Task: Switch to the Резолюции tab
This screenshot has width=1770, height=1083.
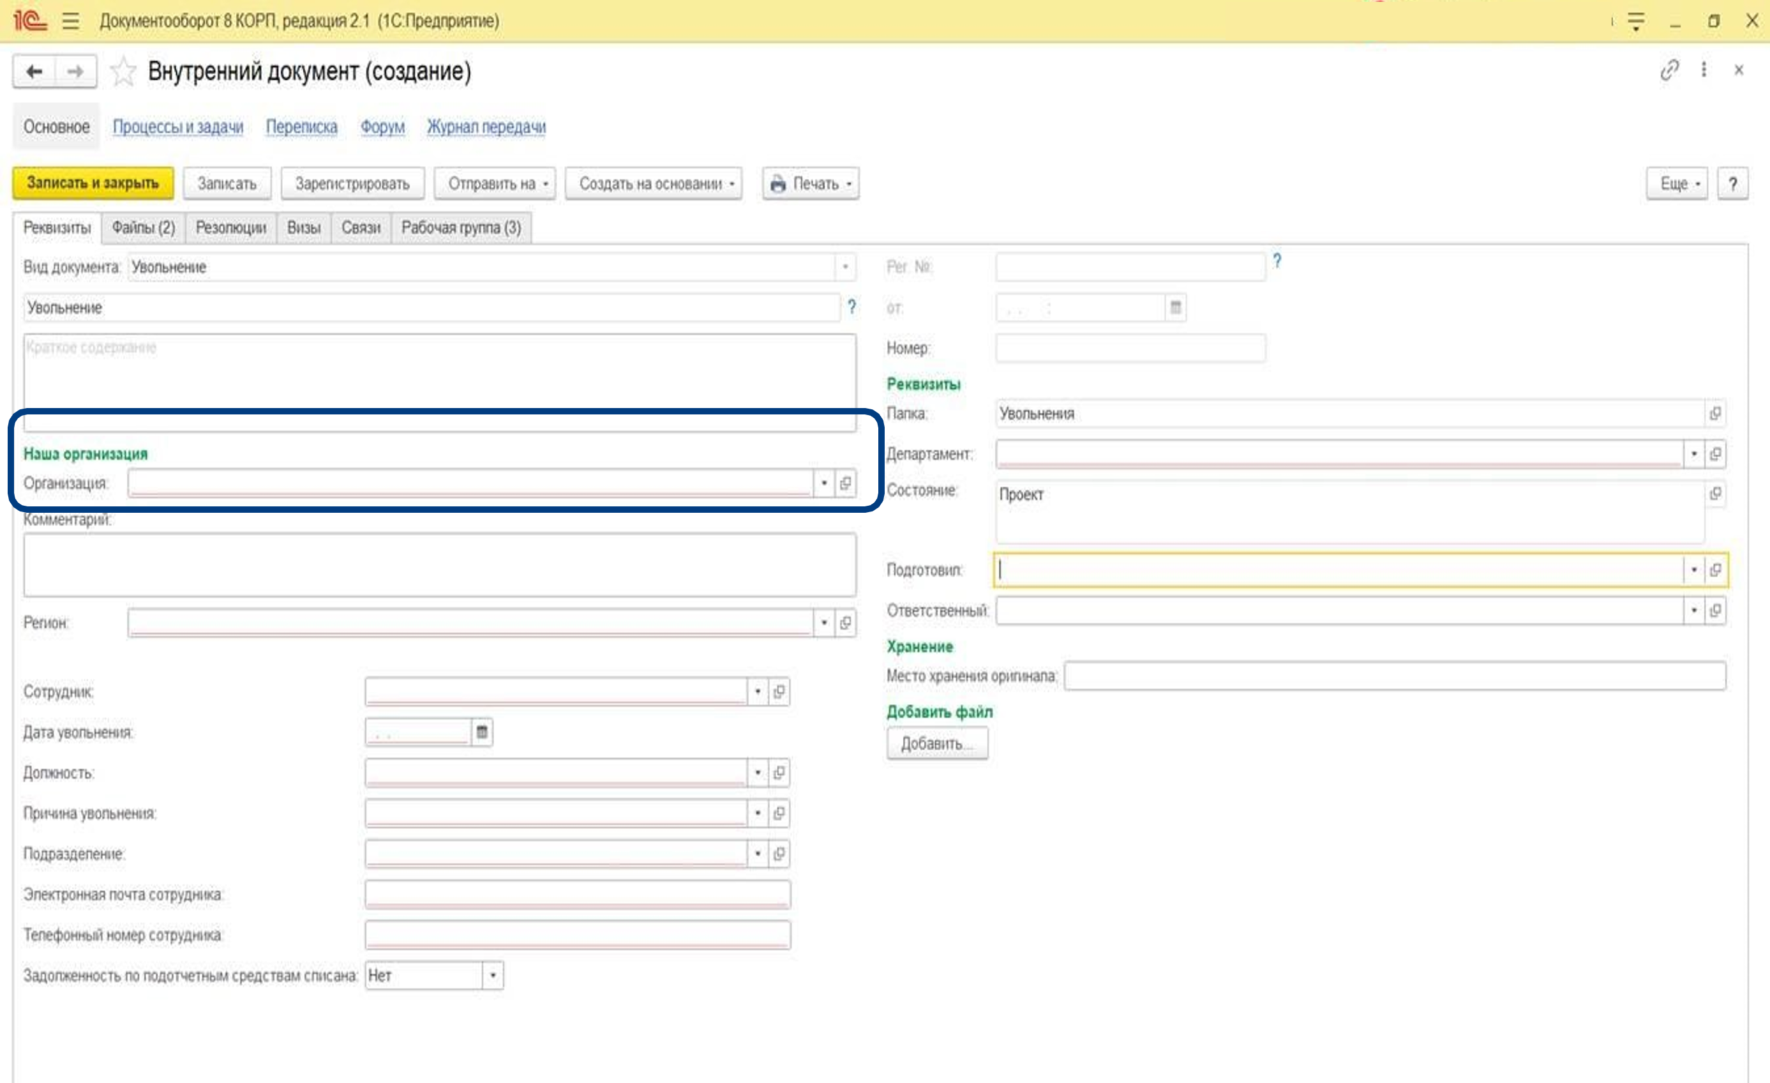Action: (x=230, y=228)
